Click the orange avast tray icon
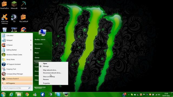Viewport: 173px width, 97px height. pyautogui.click(x=150, y=95)
